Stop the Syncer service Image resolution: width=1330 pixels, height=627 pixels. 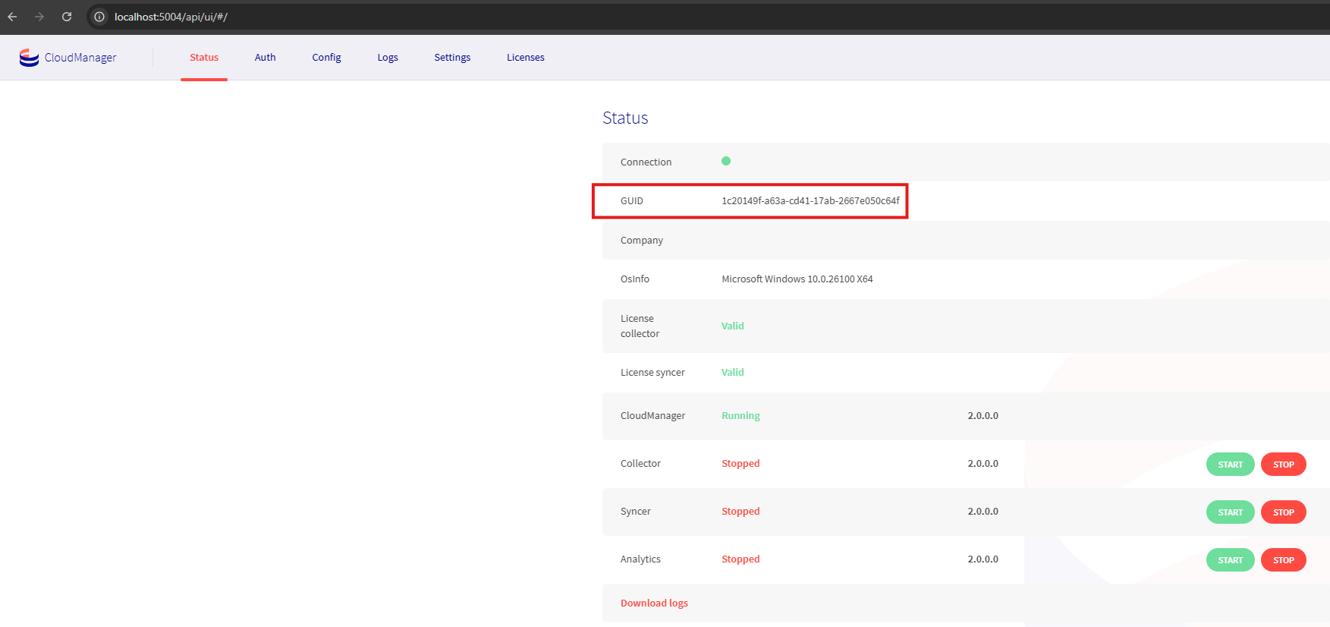tap(1283, 512)
